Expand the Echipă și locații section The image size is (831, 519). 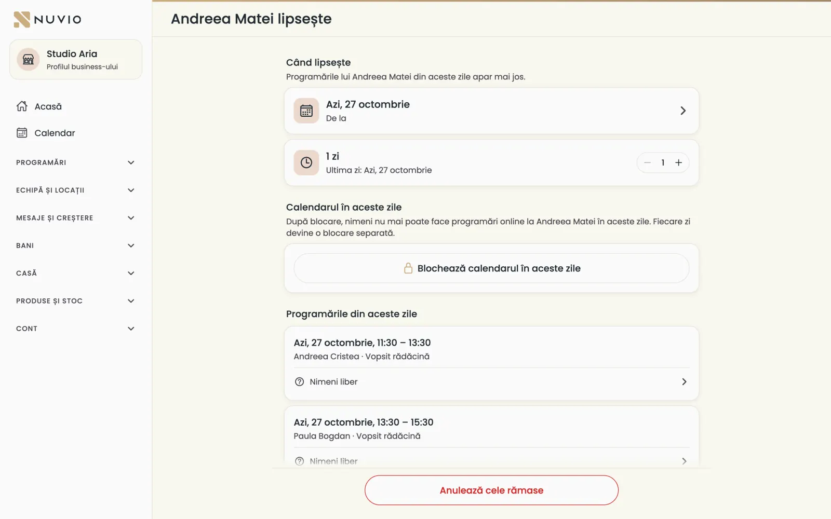76,190
